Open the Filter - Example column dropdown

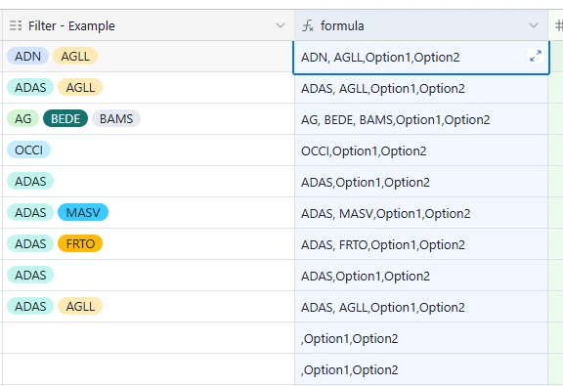tap(281, 25)
